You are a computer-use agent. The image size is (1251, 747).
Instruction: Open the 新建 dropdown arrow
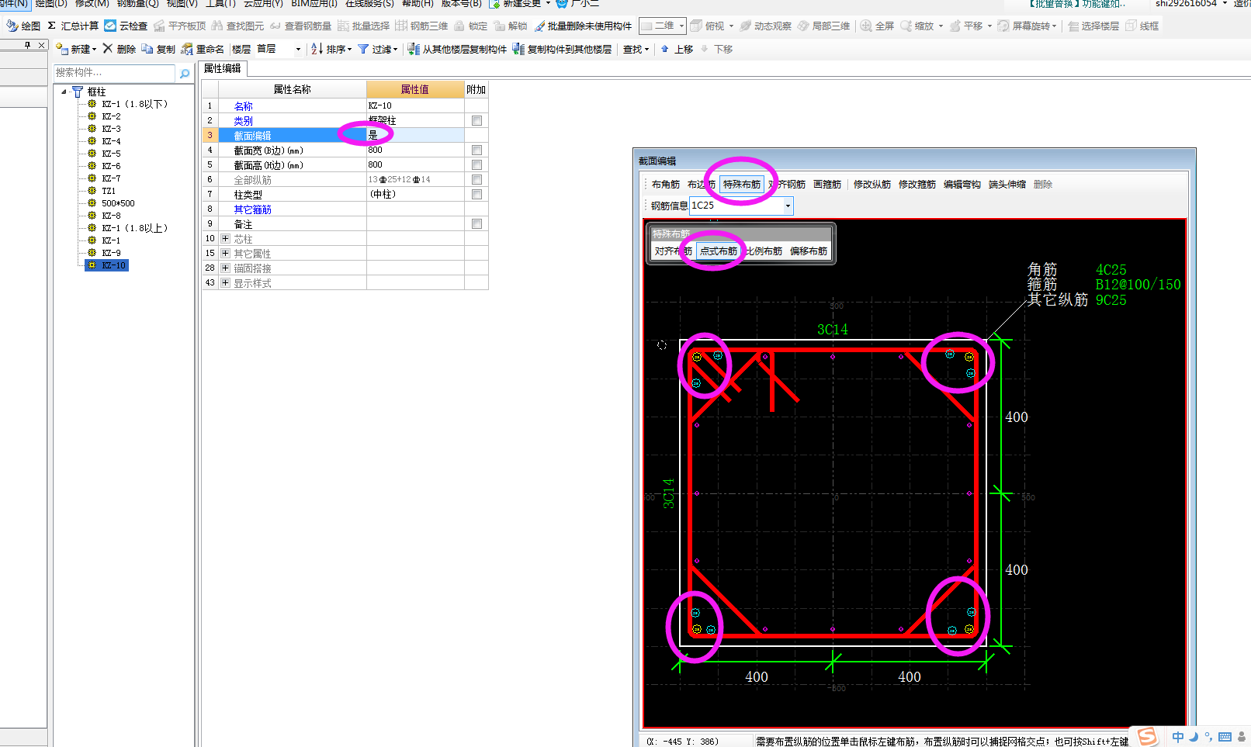click(x=94, y=49)
